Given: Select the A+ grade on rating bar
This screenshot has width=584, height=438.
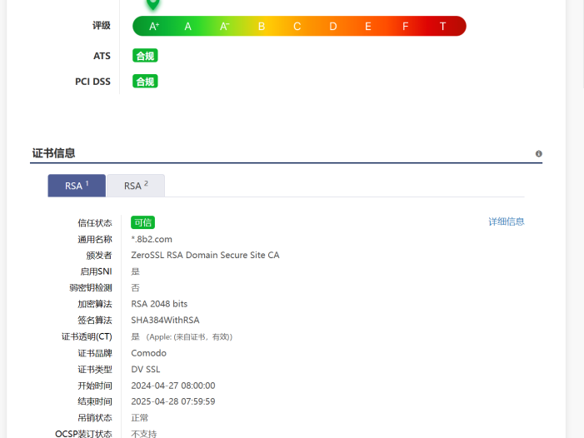Looking at the screenshot, I should point(154,27).
